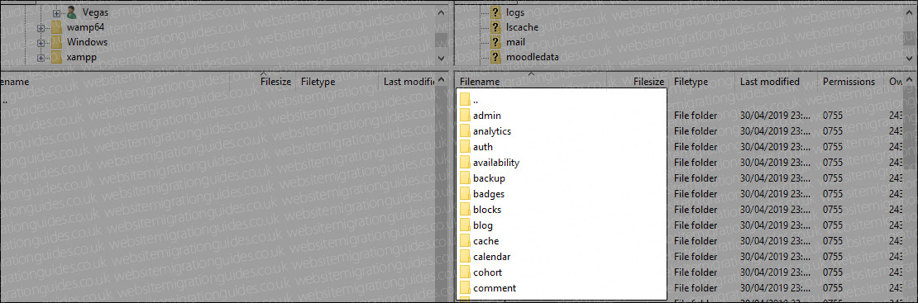Click the 0755 permissions in badges row
Viewport: 918px width, 303px height.
[x=833, y=194]
